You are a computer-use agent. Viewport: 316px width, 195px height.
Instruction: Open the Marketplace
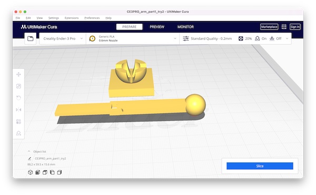click(269, 27)
